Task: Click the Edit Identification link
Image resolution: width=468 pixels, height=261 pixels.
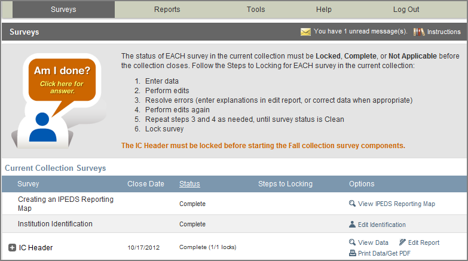Action: coord(381,225)
